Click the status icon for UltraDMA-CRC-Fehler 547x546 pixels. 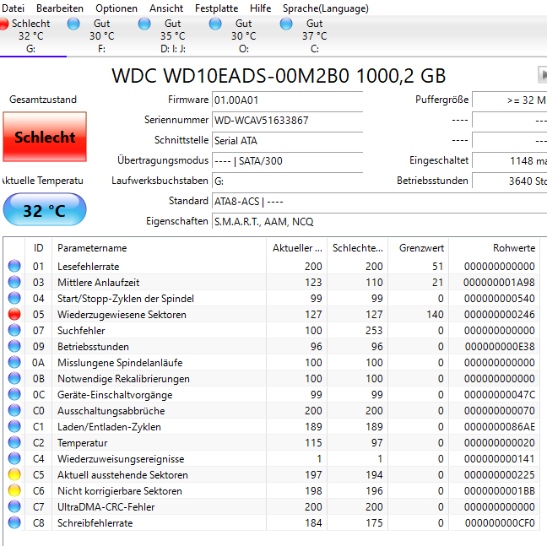14,506
